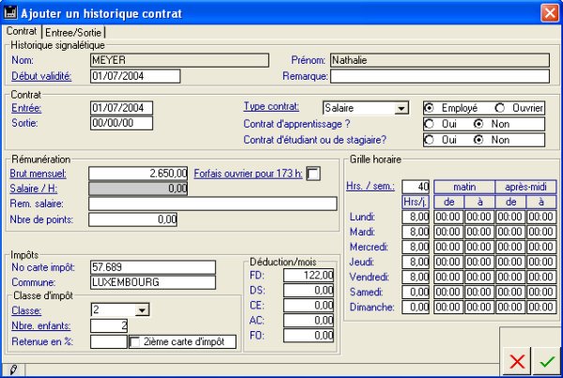
Task: Click Lundi après-midi 'à' time field
Action: tap(541, 217)
